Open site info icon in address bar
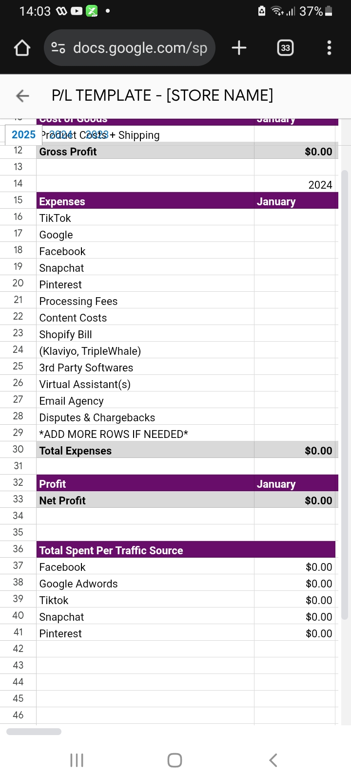The height and width of the screenshot is (782, 351). coord(58,48)
